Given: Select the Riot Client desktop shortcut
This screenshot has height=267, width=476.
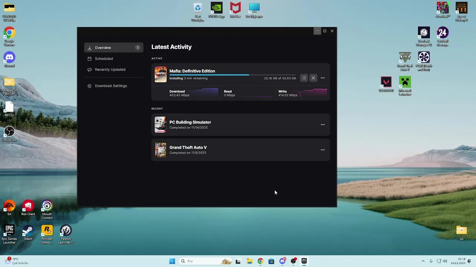Looking at the screenshot, I should tap(28, 208).
